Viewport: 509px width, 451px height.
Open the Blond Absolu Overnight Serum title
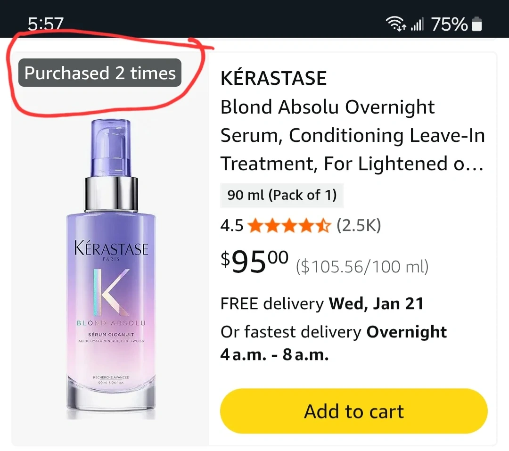pyautogui.click(x=352, y=136)
